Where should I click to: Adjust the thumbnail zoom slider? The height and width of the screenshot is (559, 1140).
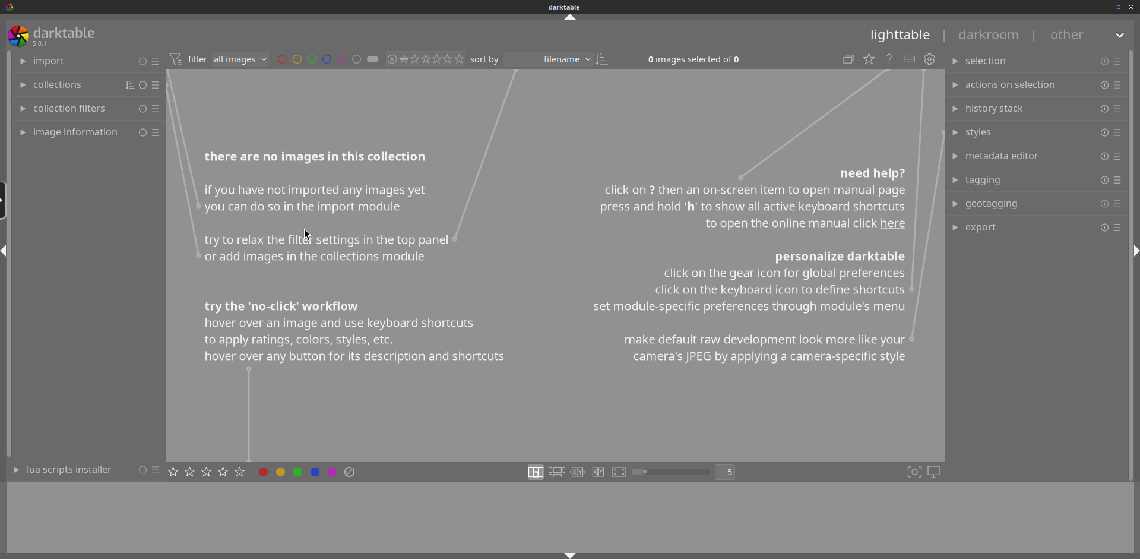[x=671, y=472]
